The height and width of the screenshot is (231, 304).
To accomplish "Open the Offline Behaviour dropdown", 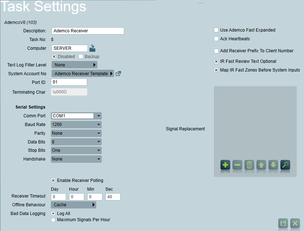I will [x=73, y=205].
